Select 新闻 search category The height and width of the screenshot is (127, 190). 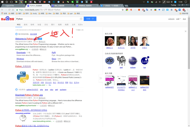(x=26, y=24)
